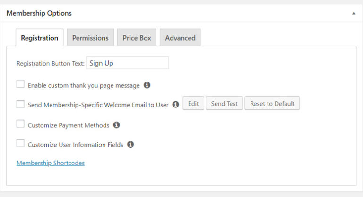The height and width of the screenshot is (197, 363).
Task: Check Send Membership-Specific Welcome Email to User
Action: [x=20, y=104]
